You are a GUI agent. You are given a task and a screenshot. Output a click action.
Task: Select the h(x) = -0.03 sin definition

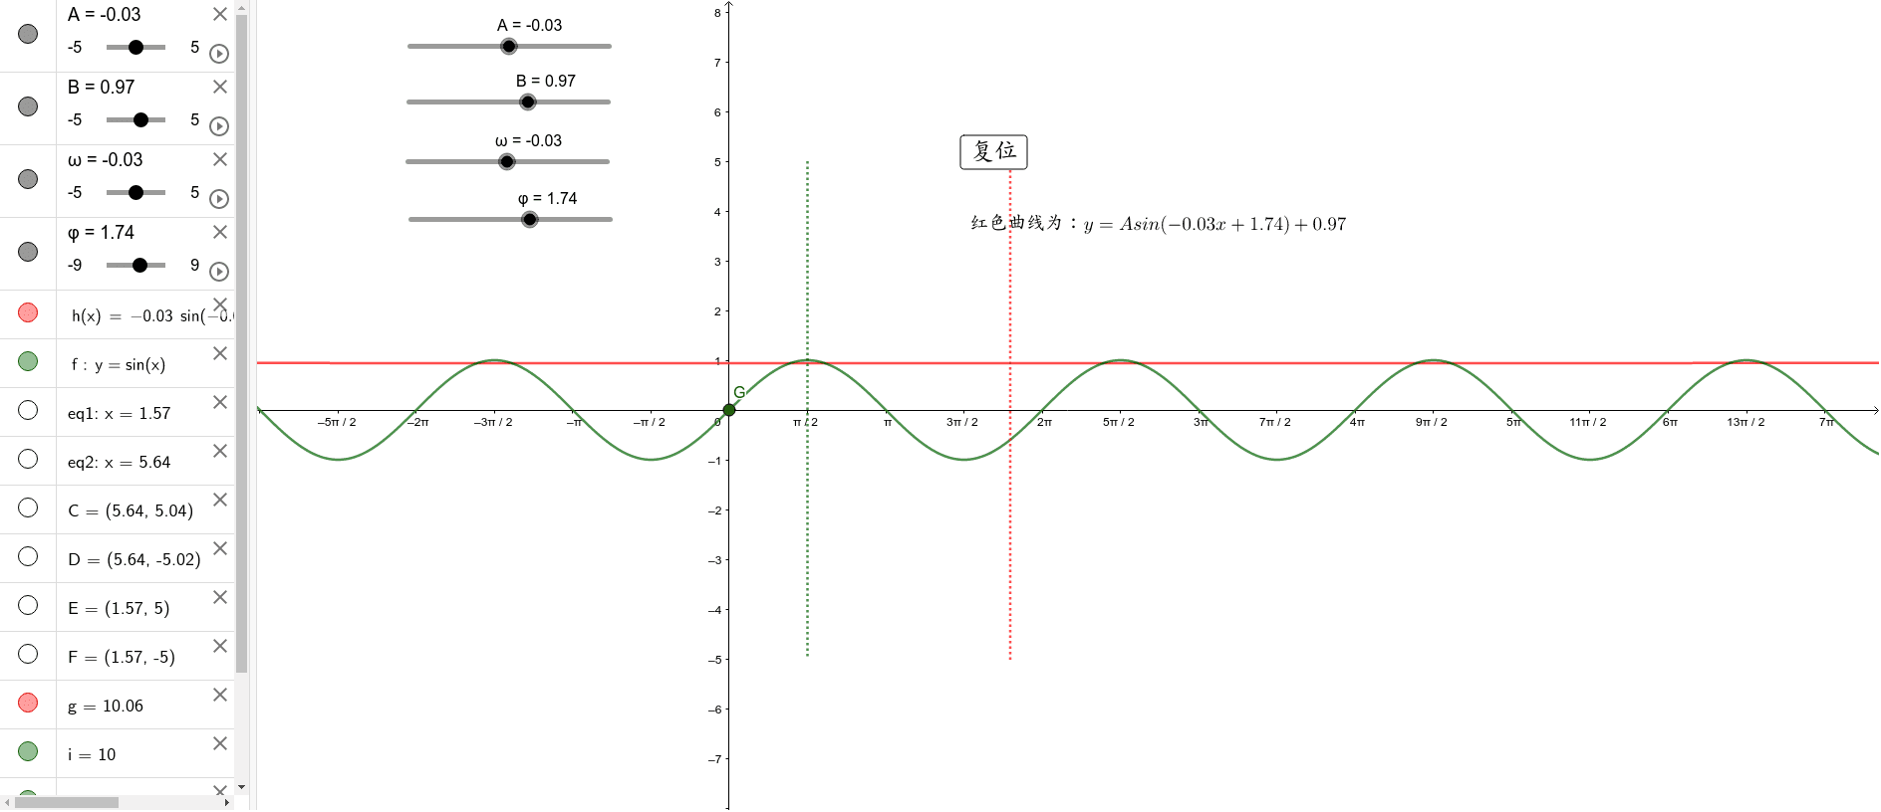151,316
